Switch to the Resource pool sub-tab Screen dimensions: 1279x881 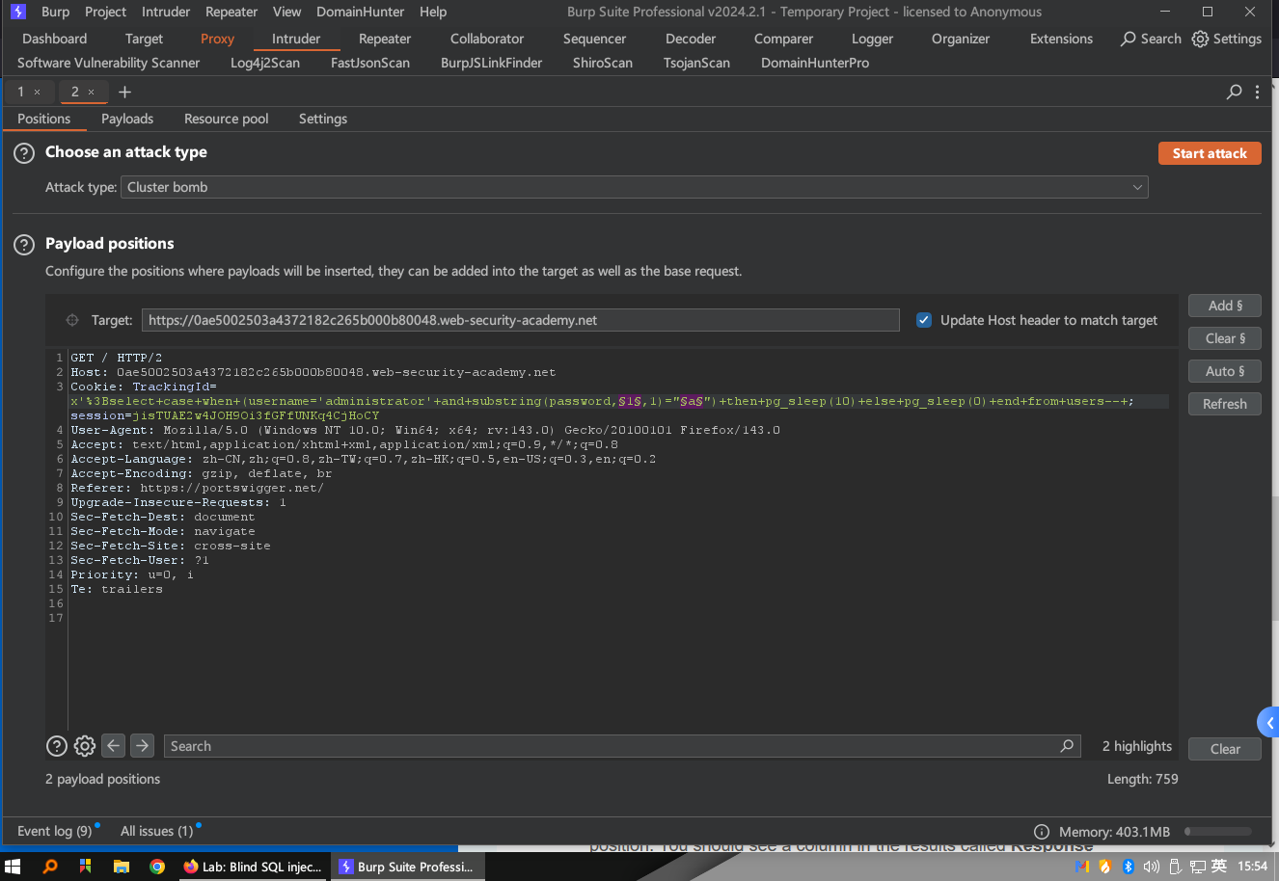click(227, 119)
